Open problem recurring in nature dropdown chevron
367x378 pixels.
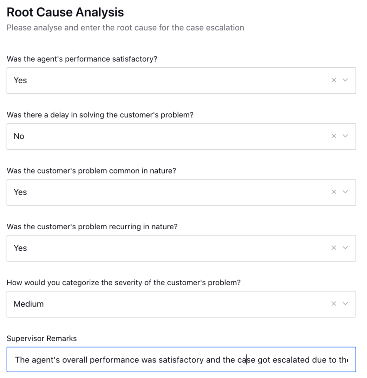[345, 248]
